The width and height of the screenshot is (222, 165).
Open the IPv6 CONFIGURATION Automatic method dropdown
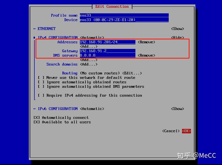pyautogui.click(x=92, y=109)
